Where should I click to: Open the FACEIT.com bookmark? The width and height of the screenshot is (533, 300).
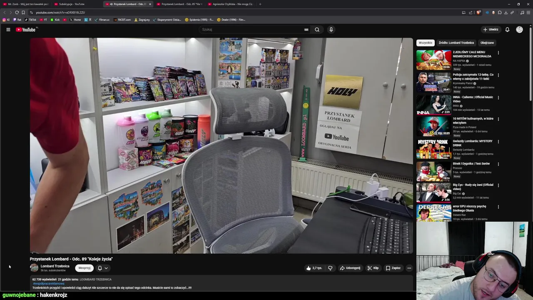pos(122,20)
